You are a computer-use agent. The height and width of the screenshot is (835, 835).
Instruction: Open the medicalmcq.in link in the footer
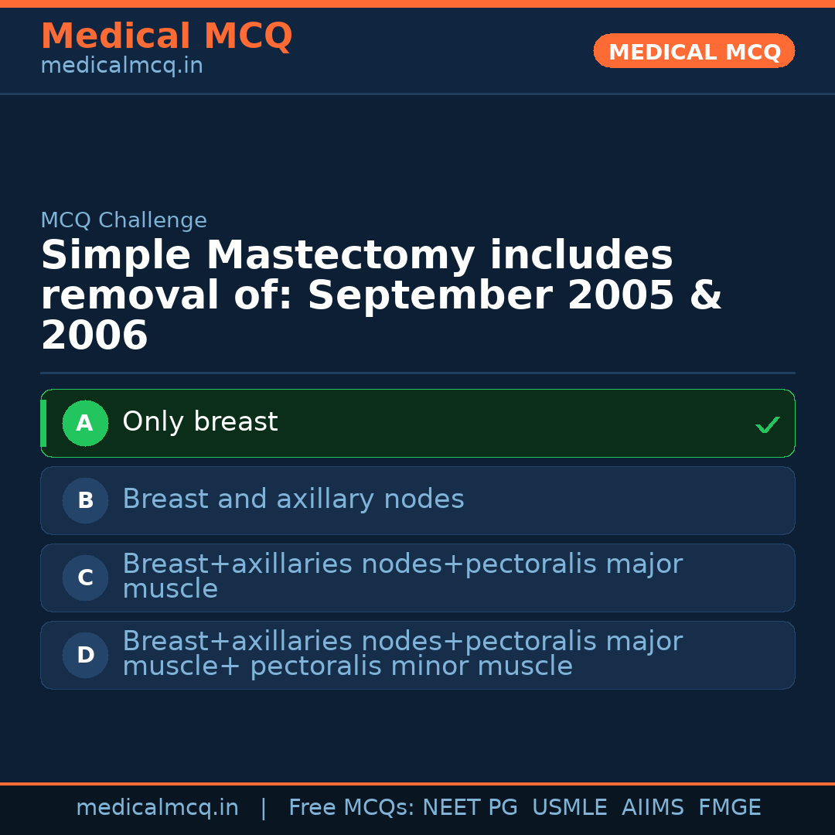157,808
